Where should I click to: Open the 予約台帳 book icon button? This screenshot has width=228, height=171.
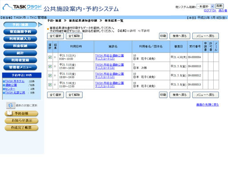click(x=21, y=114)
